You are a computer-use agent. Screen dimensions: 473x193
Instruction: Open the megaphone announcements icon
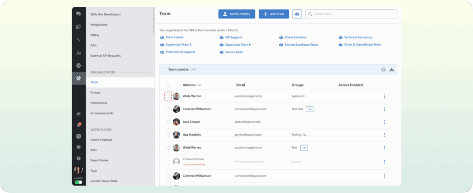pos(79,115)
